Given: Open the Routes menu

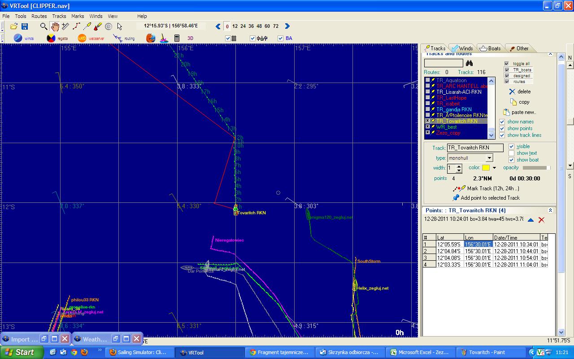Looking at the screenshot, I should click(x=39, y=16).
